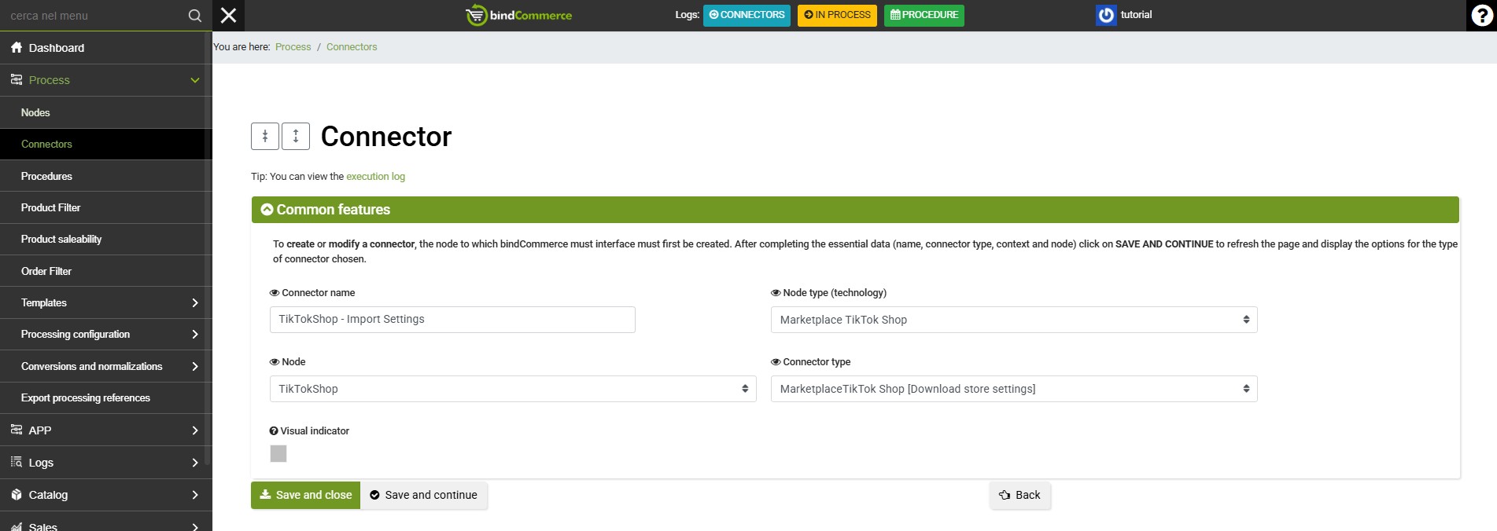Expand the Catalog menu arrow
1497x531 pixels.
(195, 495)
